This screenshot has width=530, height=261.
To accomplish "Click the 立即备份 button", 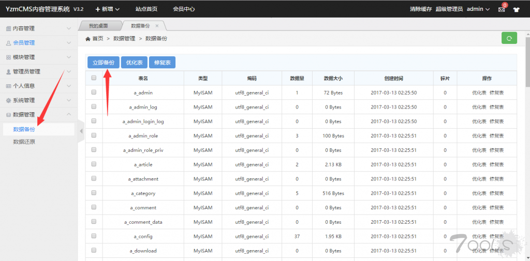I will 104,63.
